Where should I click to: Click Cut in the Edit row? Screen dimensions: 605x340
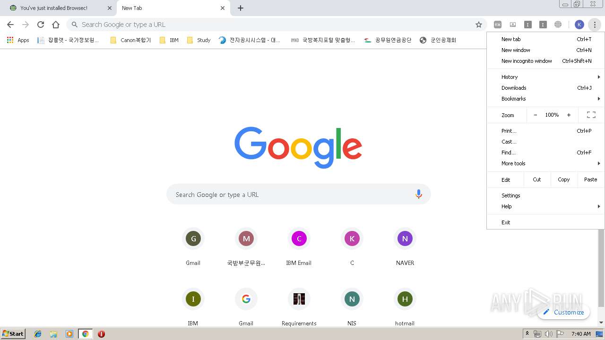coord(537,179)
